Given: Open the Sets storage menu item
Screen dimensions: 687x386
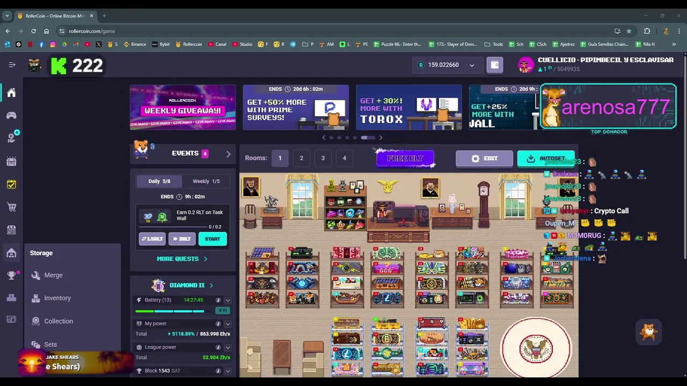Looking at the screenshot, I should pos(50,344).
